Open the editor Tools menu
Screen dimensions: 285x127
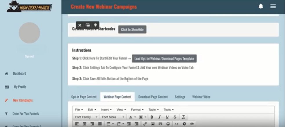click(x=168, y=110)
